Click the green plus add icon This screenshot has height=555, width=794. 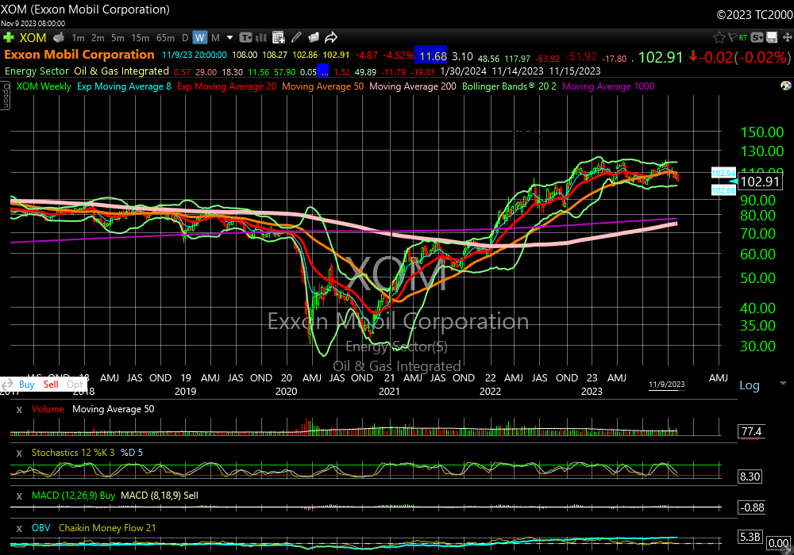point(9,37)
